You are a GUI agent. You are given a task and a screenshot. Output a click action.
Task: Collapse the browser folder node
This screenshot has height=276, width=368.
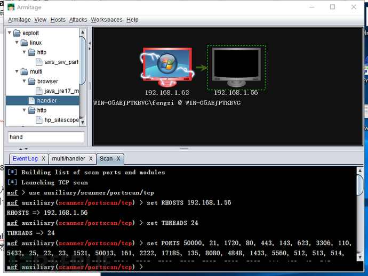pos(24,81)
